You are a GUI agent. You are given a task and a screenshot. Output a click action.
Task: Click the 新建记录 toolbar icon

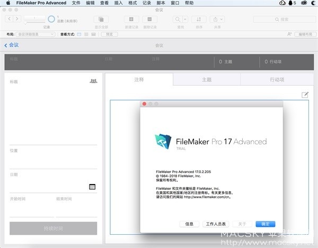tap(131, 20)
